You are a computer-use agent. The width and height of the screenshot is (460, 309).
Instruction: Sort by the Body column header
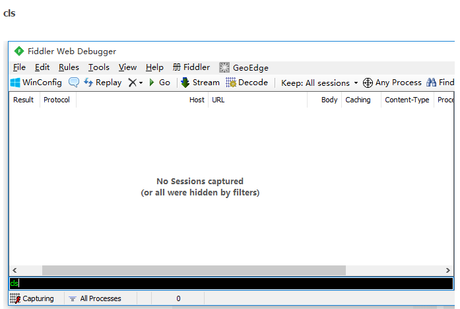[x=325, y=100]
